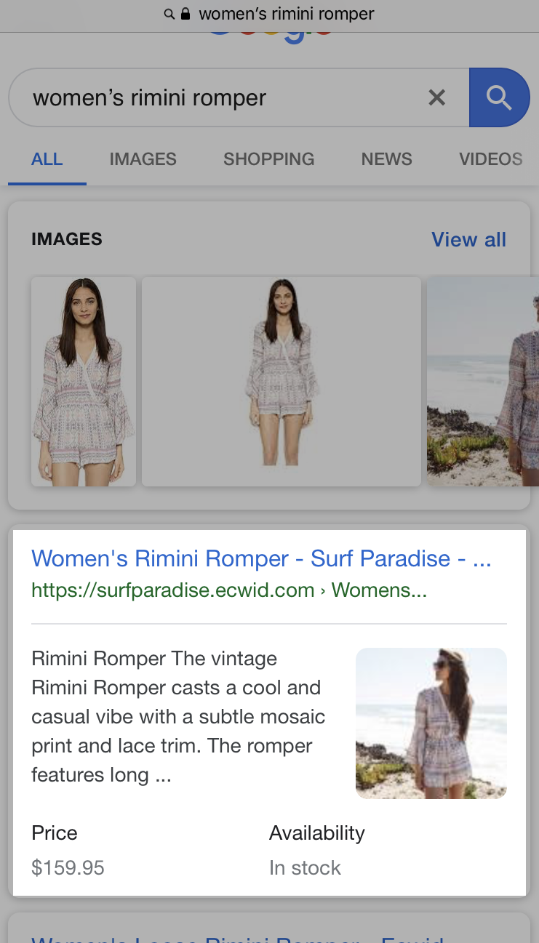Screen dimensions: 539x943
Task: Click the View all images link
Action: [x=468, y=239]
